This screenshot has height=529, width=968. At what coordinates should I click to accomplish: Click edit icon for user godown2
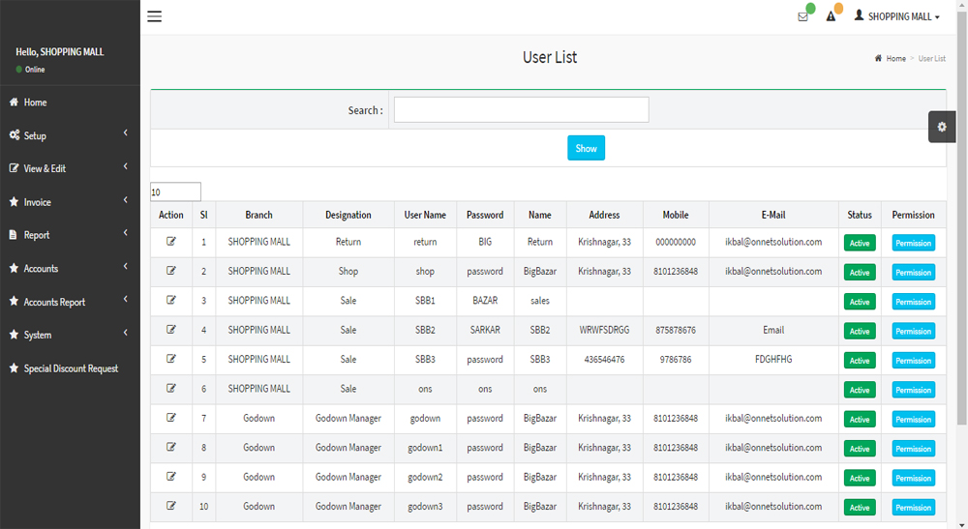click(171, 477)
